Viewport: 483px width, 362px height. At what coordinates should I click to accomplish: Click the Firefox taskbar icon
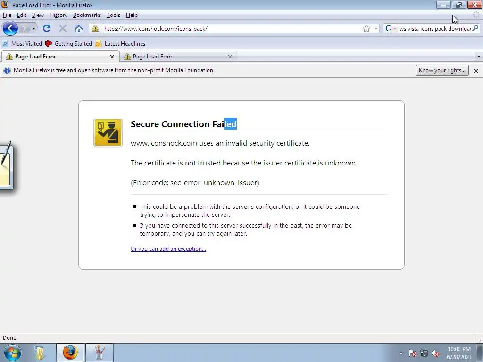coord(70,353)
